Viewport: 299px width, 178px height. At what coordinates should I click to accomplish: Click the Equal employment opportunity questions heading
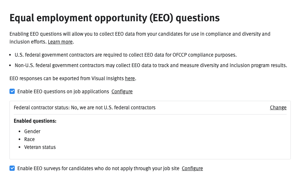(114, 18)
